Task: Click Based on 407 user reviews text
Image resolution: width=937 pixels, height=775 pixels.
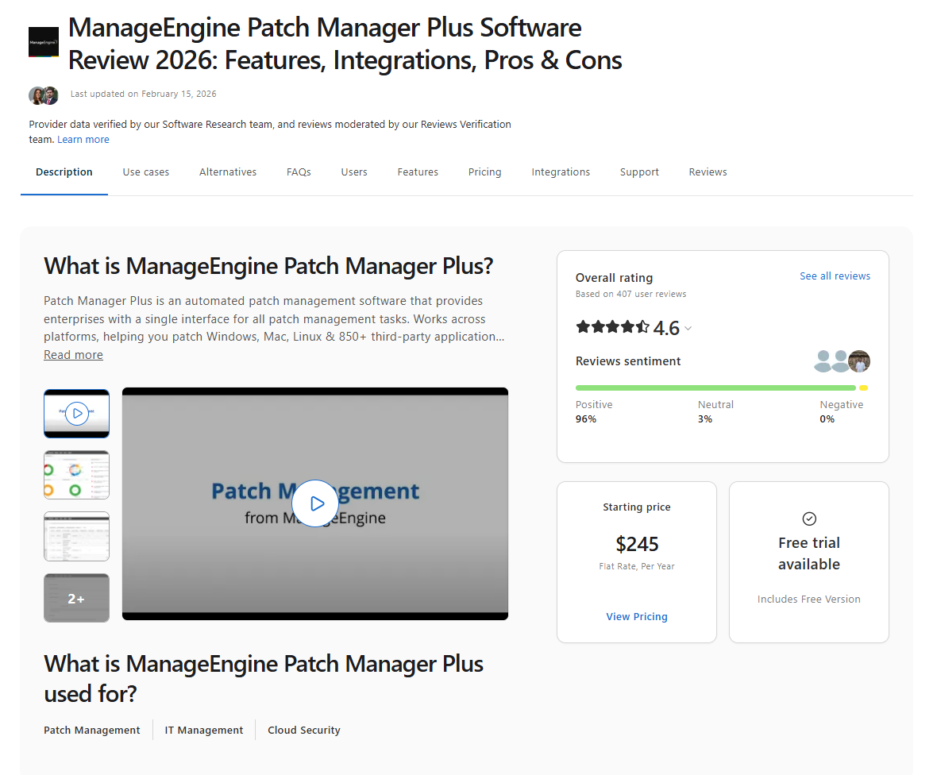Action: click(x=631, y=294)
